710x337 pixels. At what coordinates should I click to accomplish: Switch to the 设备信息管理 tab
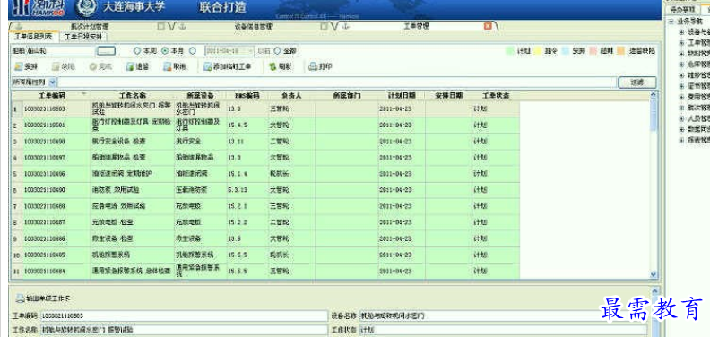(x=253, y=26)
